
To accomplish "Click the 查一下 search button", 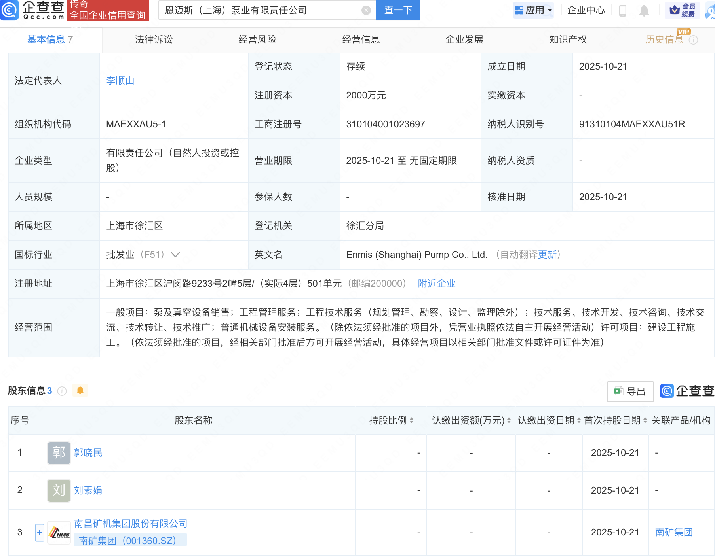I will click(398, 10).
